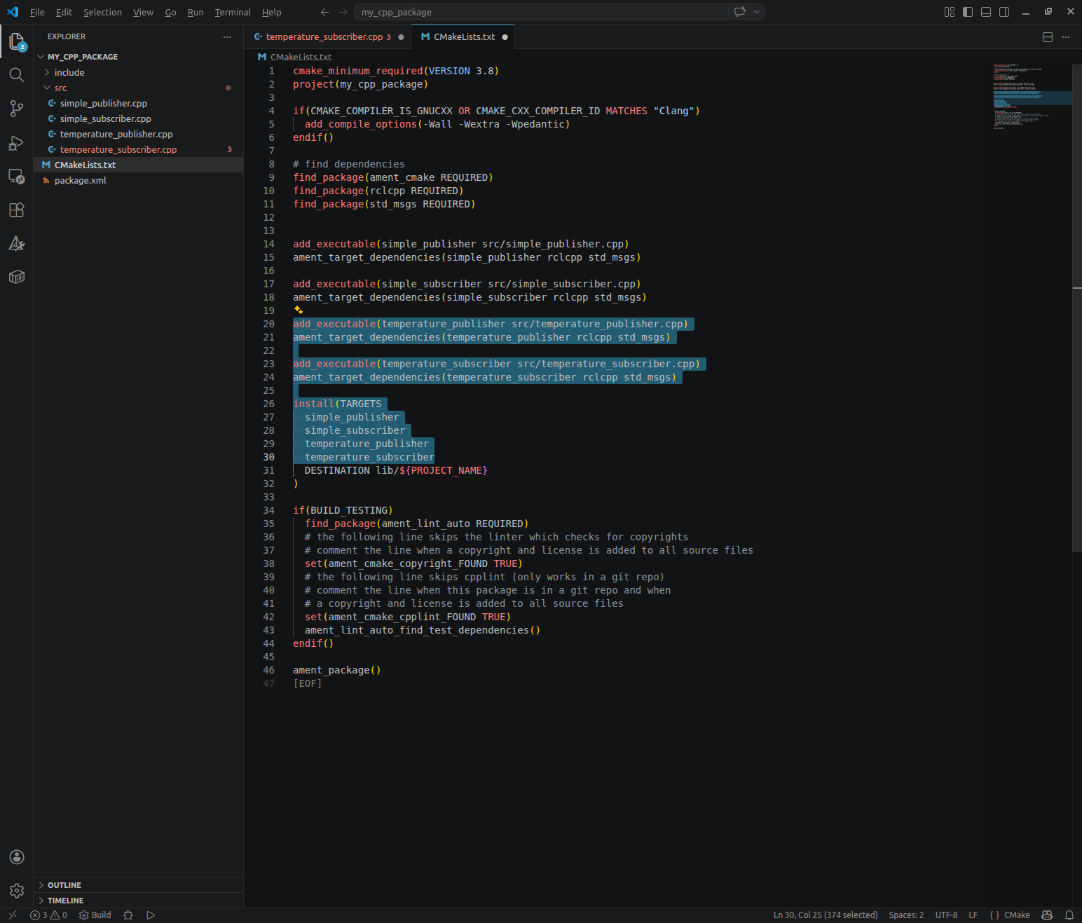Expand the OUTLINE section
This screenshot has height=923, width=1082.
(x=138, y=885)
